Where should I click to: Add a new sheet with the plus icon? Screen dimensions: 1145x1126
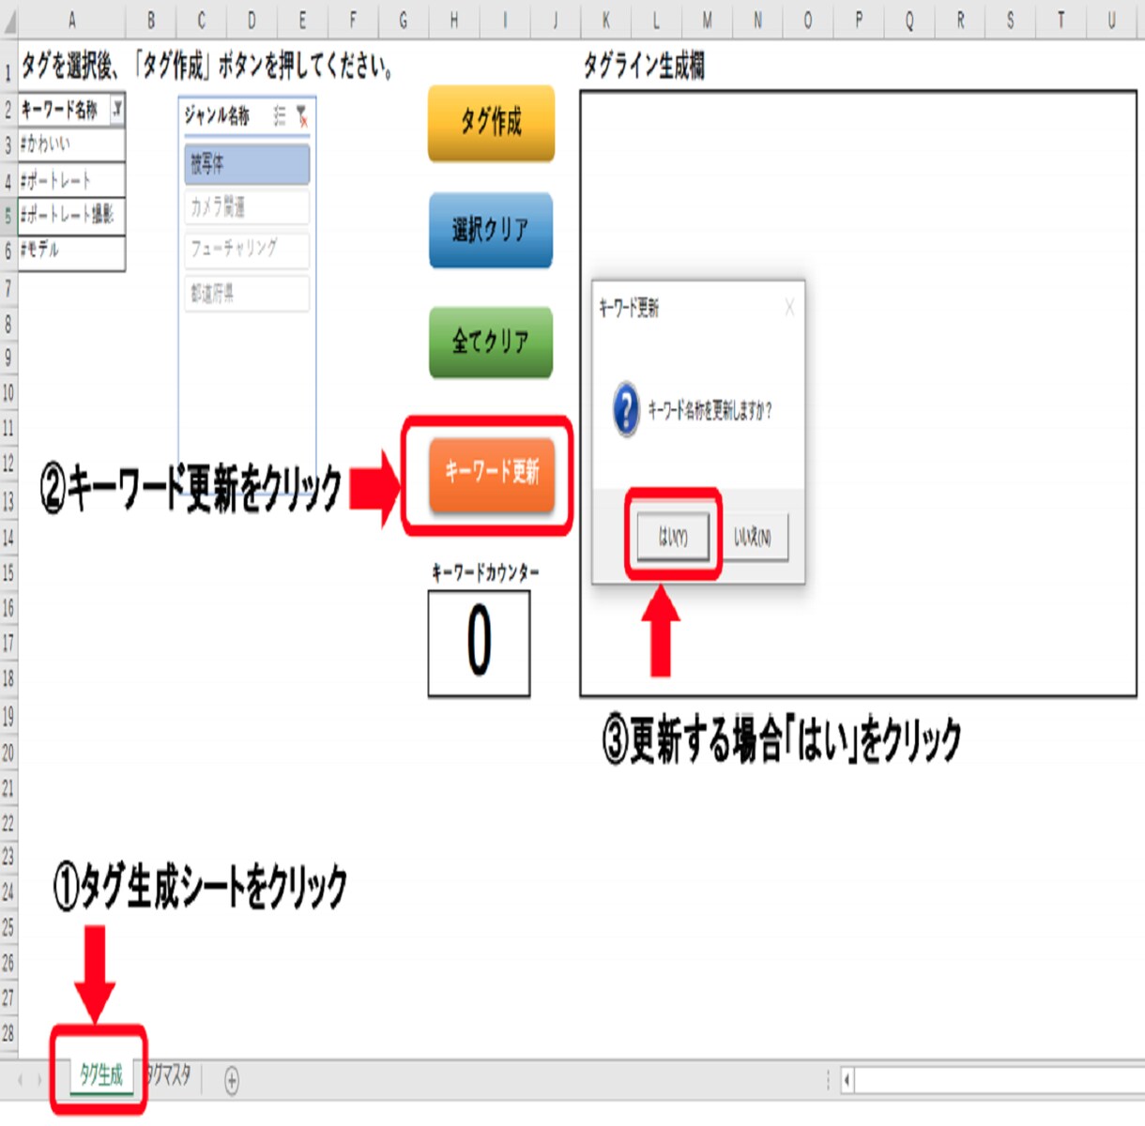coord(232,1081)
